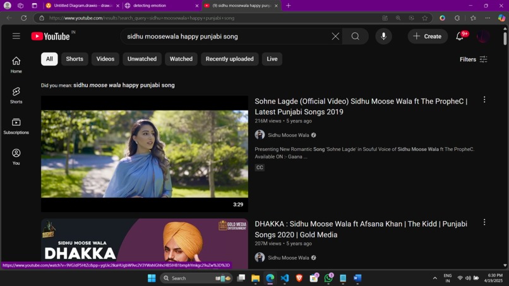Select the Shorts filter chip

click(75, 59)
